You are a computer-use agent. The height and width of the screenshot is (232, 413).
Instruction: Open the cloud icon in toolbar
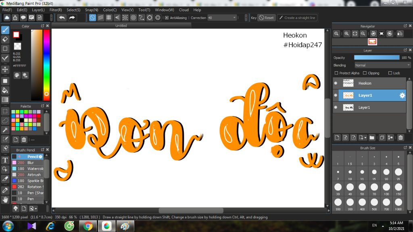7,18
